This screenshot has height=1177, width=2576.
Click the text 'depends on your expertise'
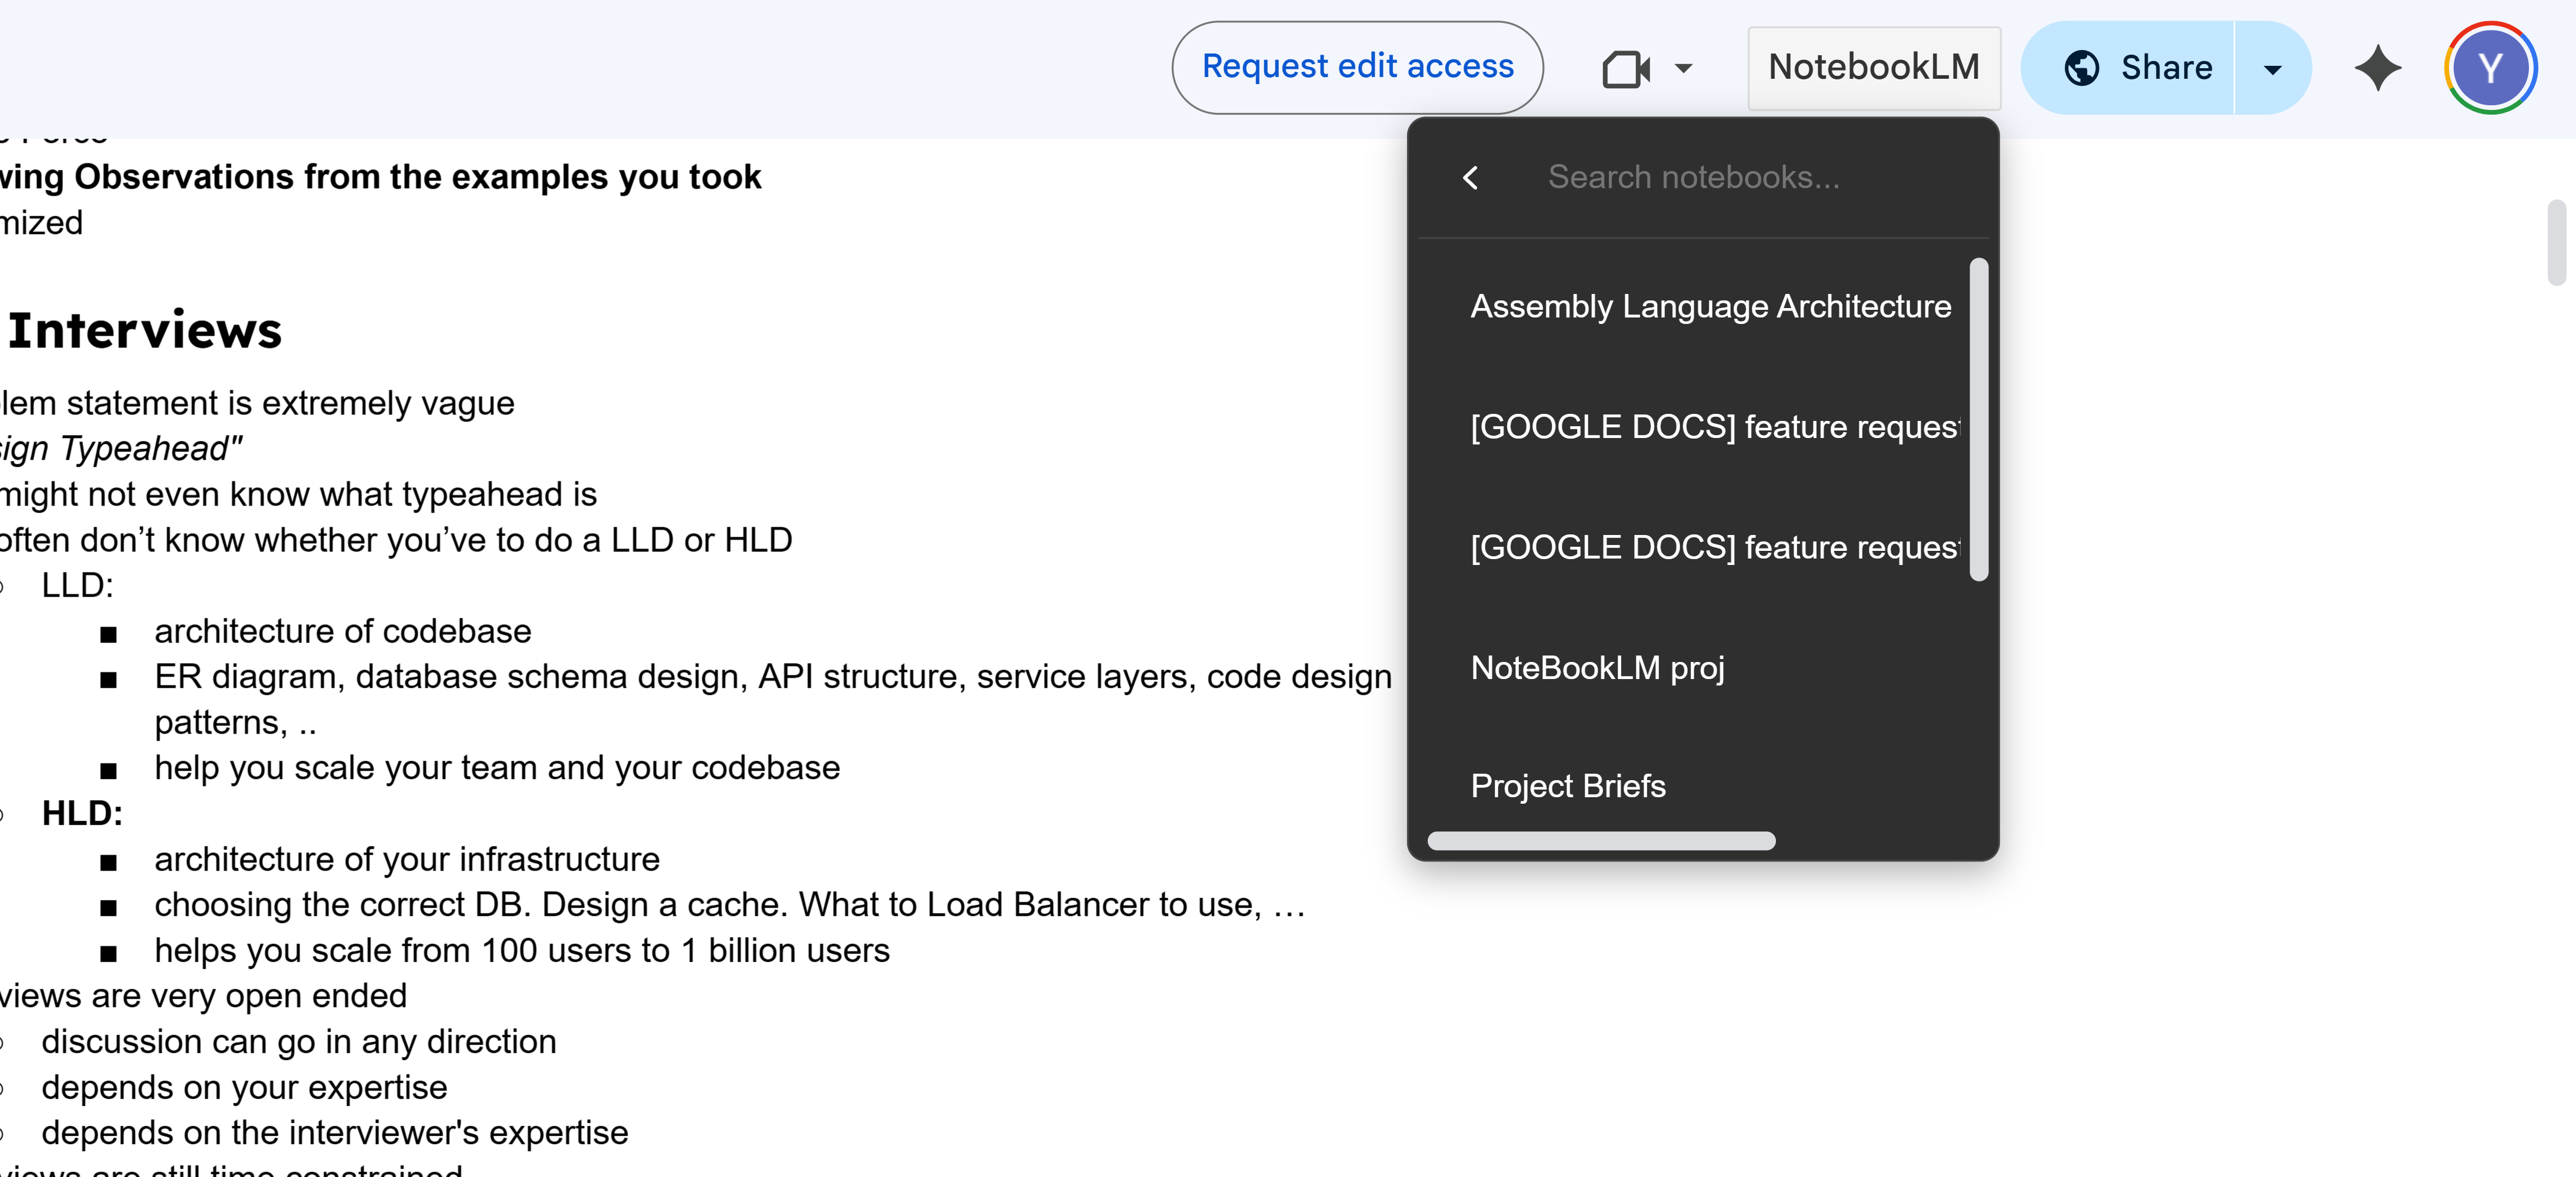(x=244, y=1087)
